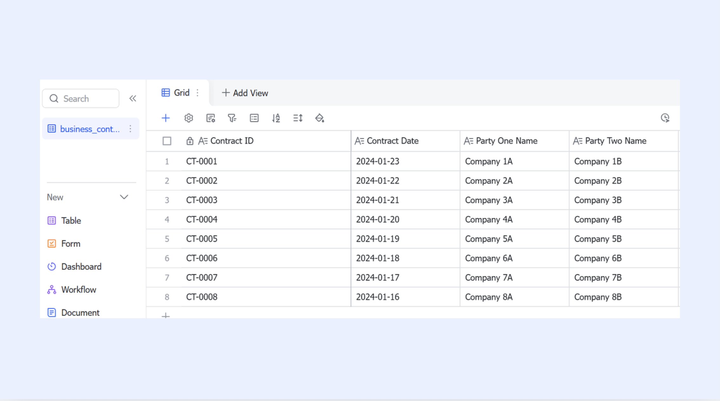Open the A-Z sort icon

tap(276, 118)
